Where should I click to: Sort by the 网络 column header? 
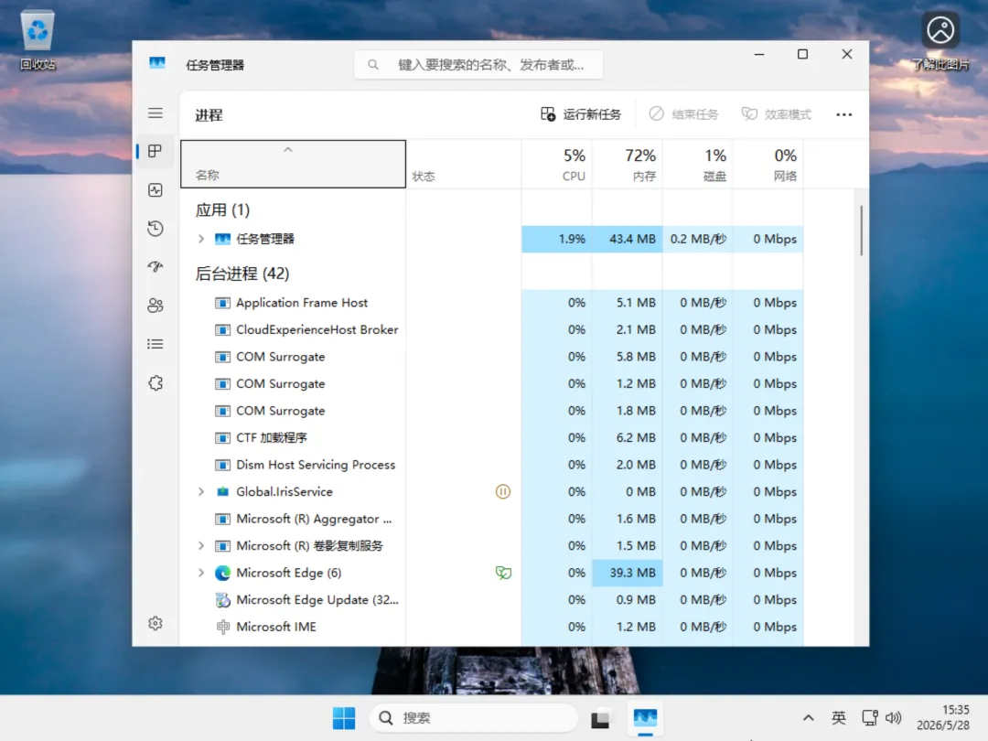tap(768, 164)
